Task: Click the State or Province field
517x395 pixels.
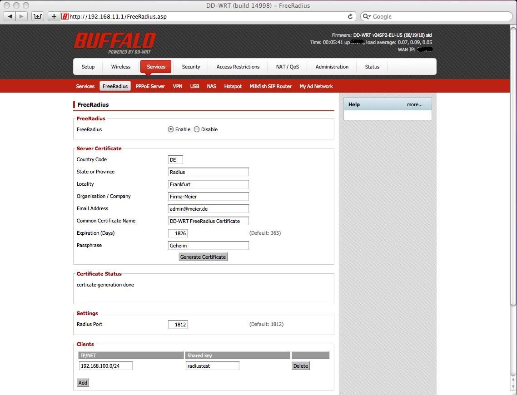Action: point(209,172)
